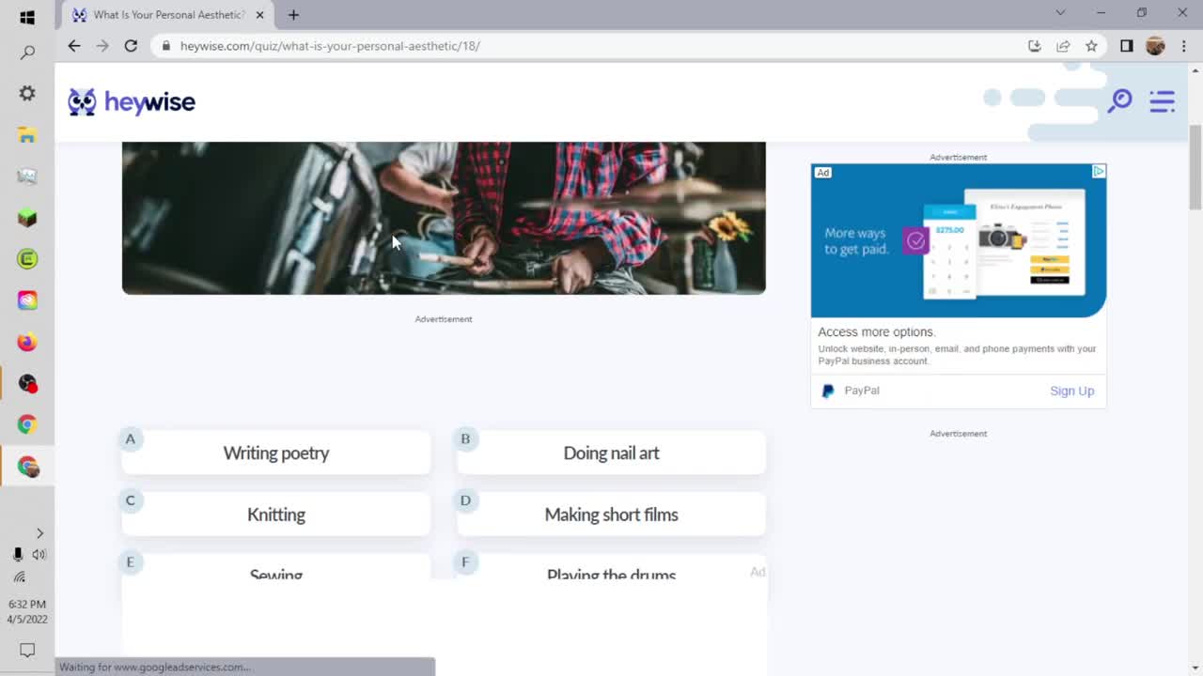
Task: Open Windows notification center
Action: pyautogui.click(x=27, y=650)
